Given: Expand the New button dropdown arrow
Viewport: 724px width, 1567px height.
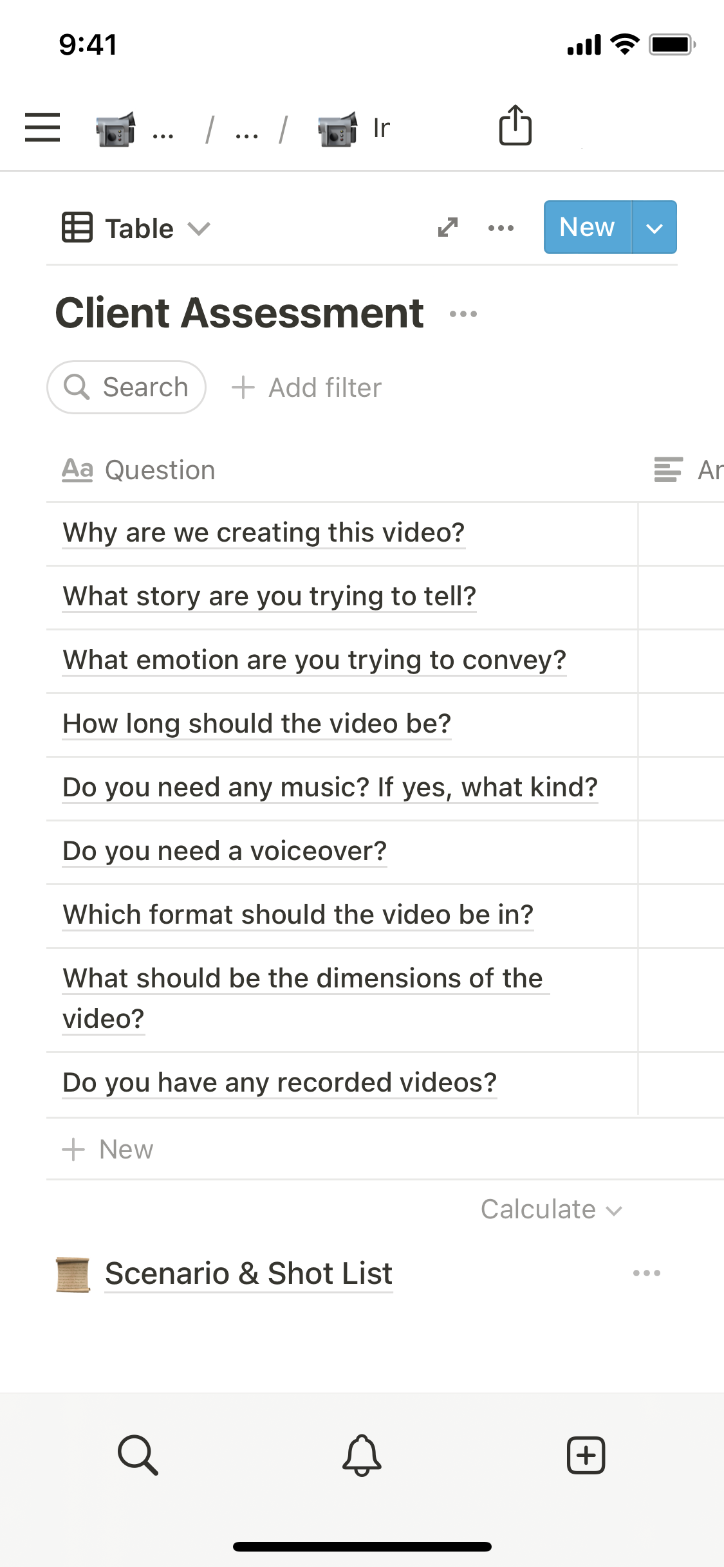Looking at the screenshot, I should [x=654, y=228].
